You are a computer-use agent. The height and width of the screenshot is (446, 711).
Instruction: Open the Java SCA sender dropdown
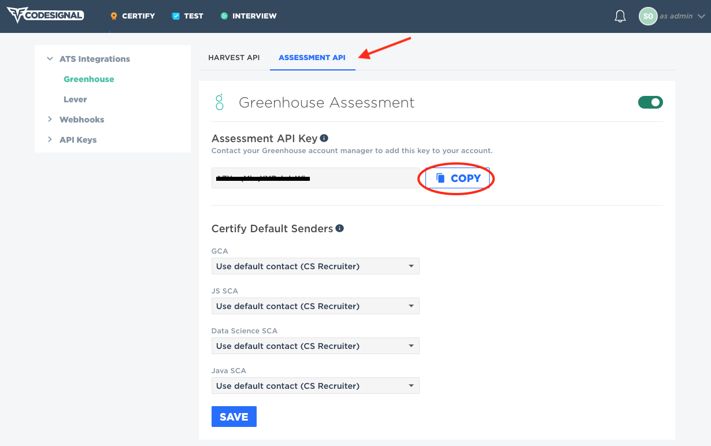coord(315,385)
